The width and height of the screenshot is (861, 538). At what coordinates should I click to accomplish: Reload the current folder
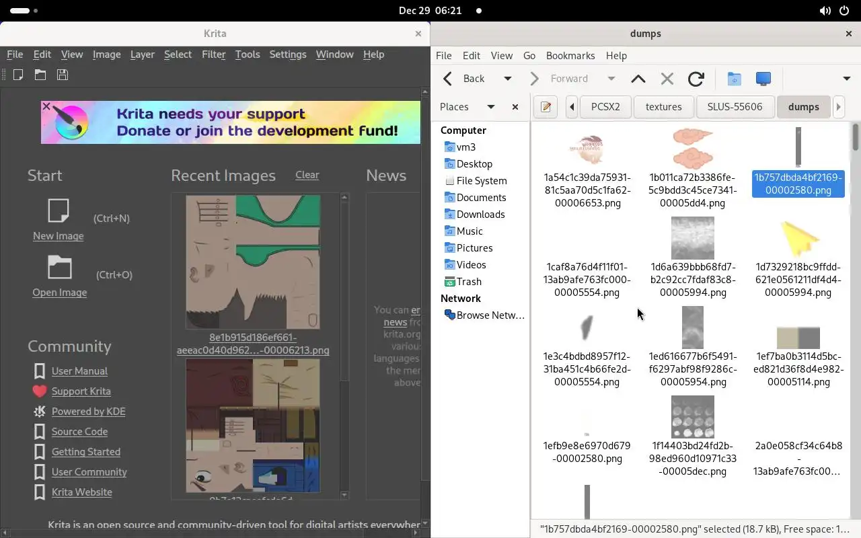(696, 79)
